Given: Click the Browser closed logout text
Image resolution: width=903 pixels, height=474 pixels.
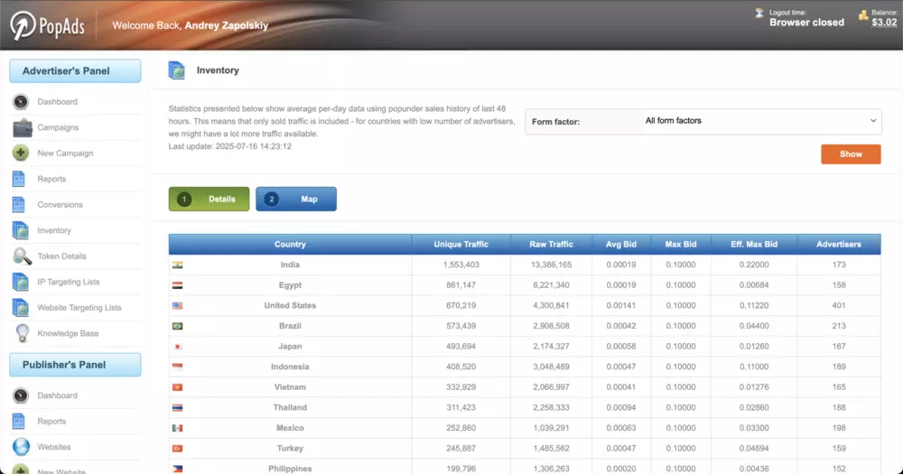Looking at the screenshot, I should tap(806, 23).
